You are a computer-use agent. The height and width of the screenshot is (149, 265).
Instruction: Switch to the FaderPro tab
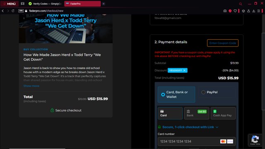[x=82, y=4]
